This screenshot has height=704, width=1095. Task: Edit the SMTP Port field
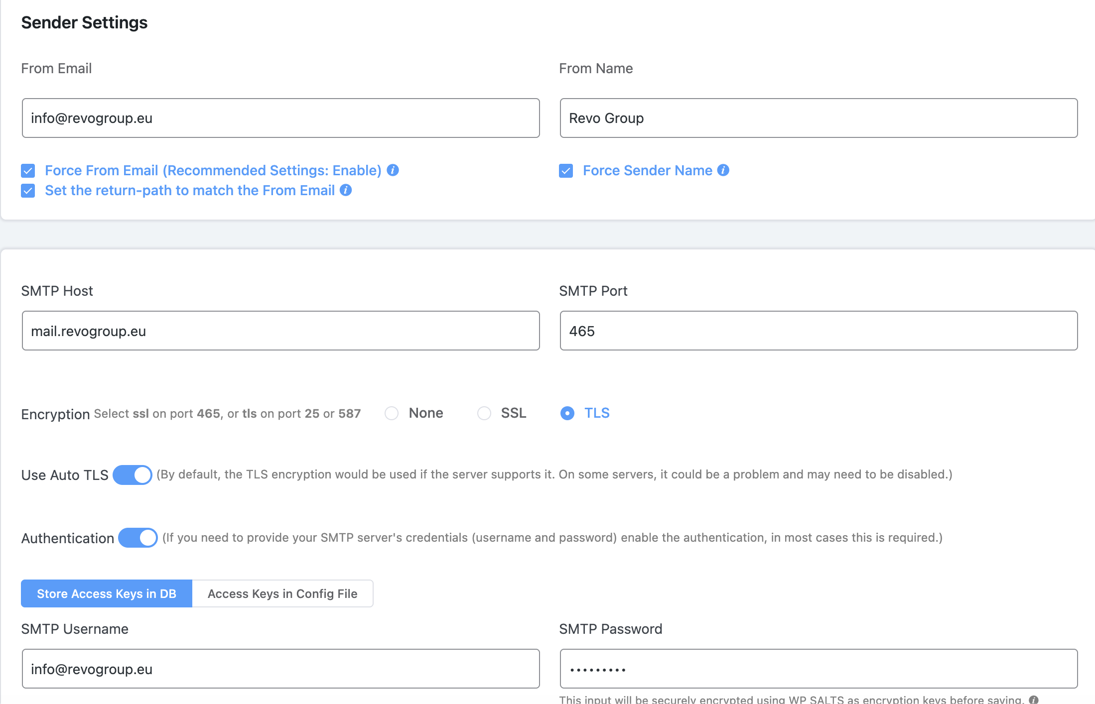click(x=819, y=331)
